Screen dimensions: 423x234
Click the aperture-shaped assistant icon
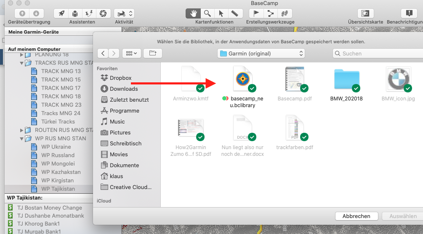[103, 13]
